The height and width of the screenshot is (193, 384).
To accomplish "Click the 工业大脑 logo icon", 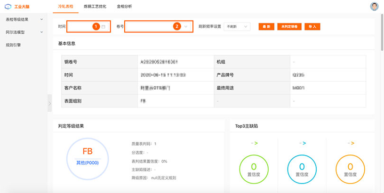I will coord(8,7).
